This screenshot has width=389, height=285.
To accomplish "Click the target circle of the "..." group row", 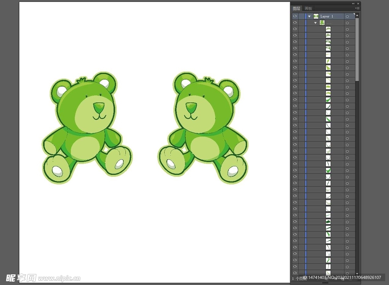I will point(347,23).
